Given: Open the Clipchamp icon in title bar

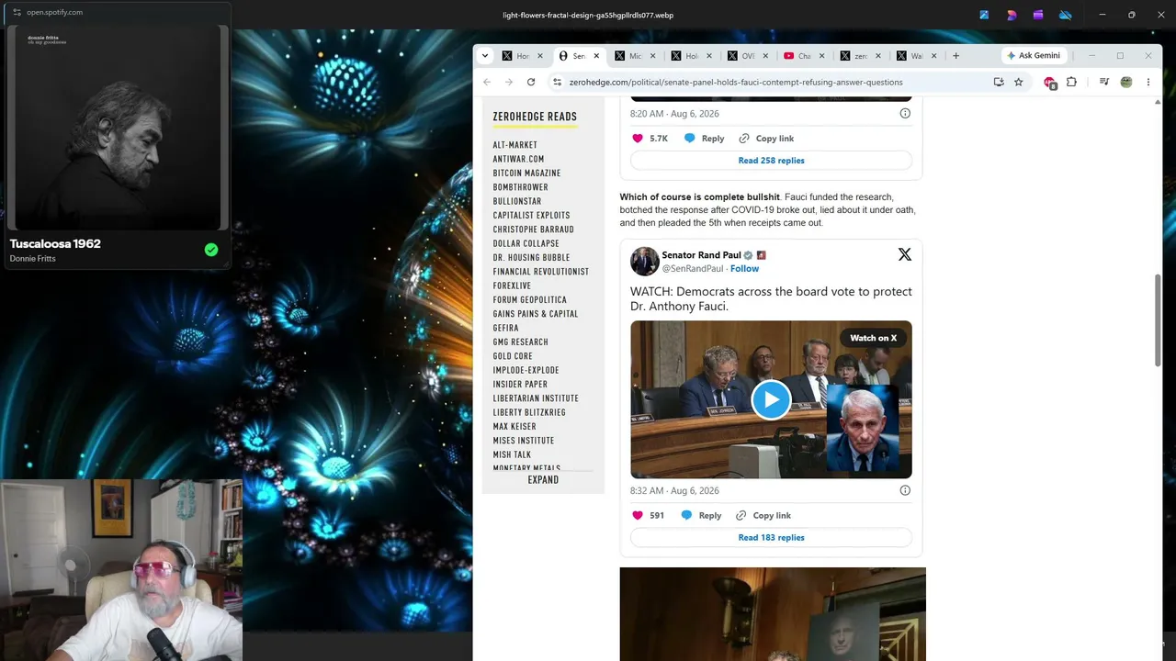Looking at the screenshot, I should click(x=1038, y=15).
